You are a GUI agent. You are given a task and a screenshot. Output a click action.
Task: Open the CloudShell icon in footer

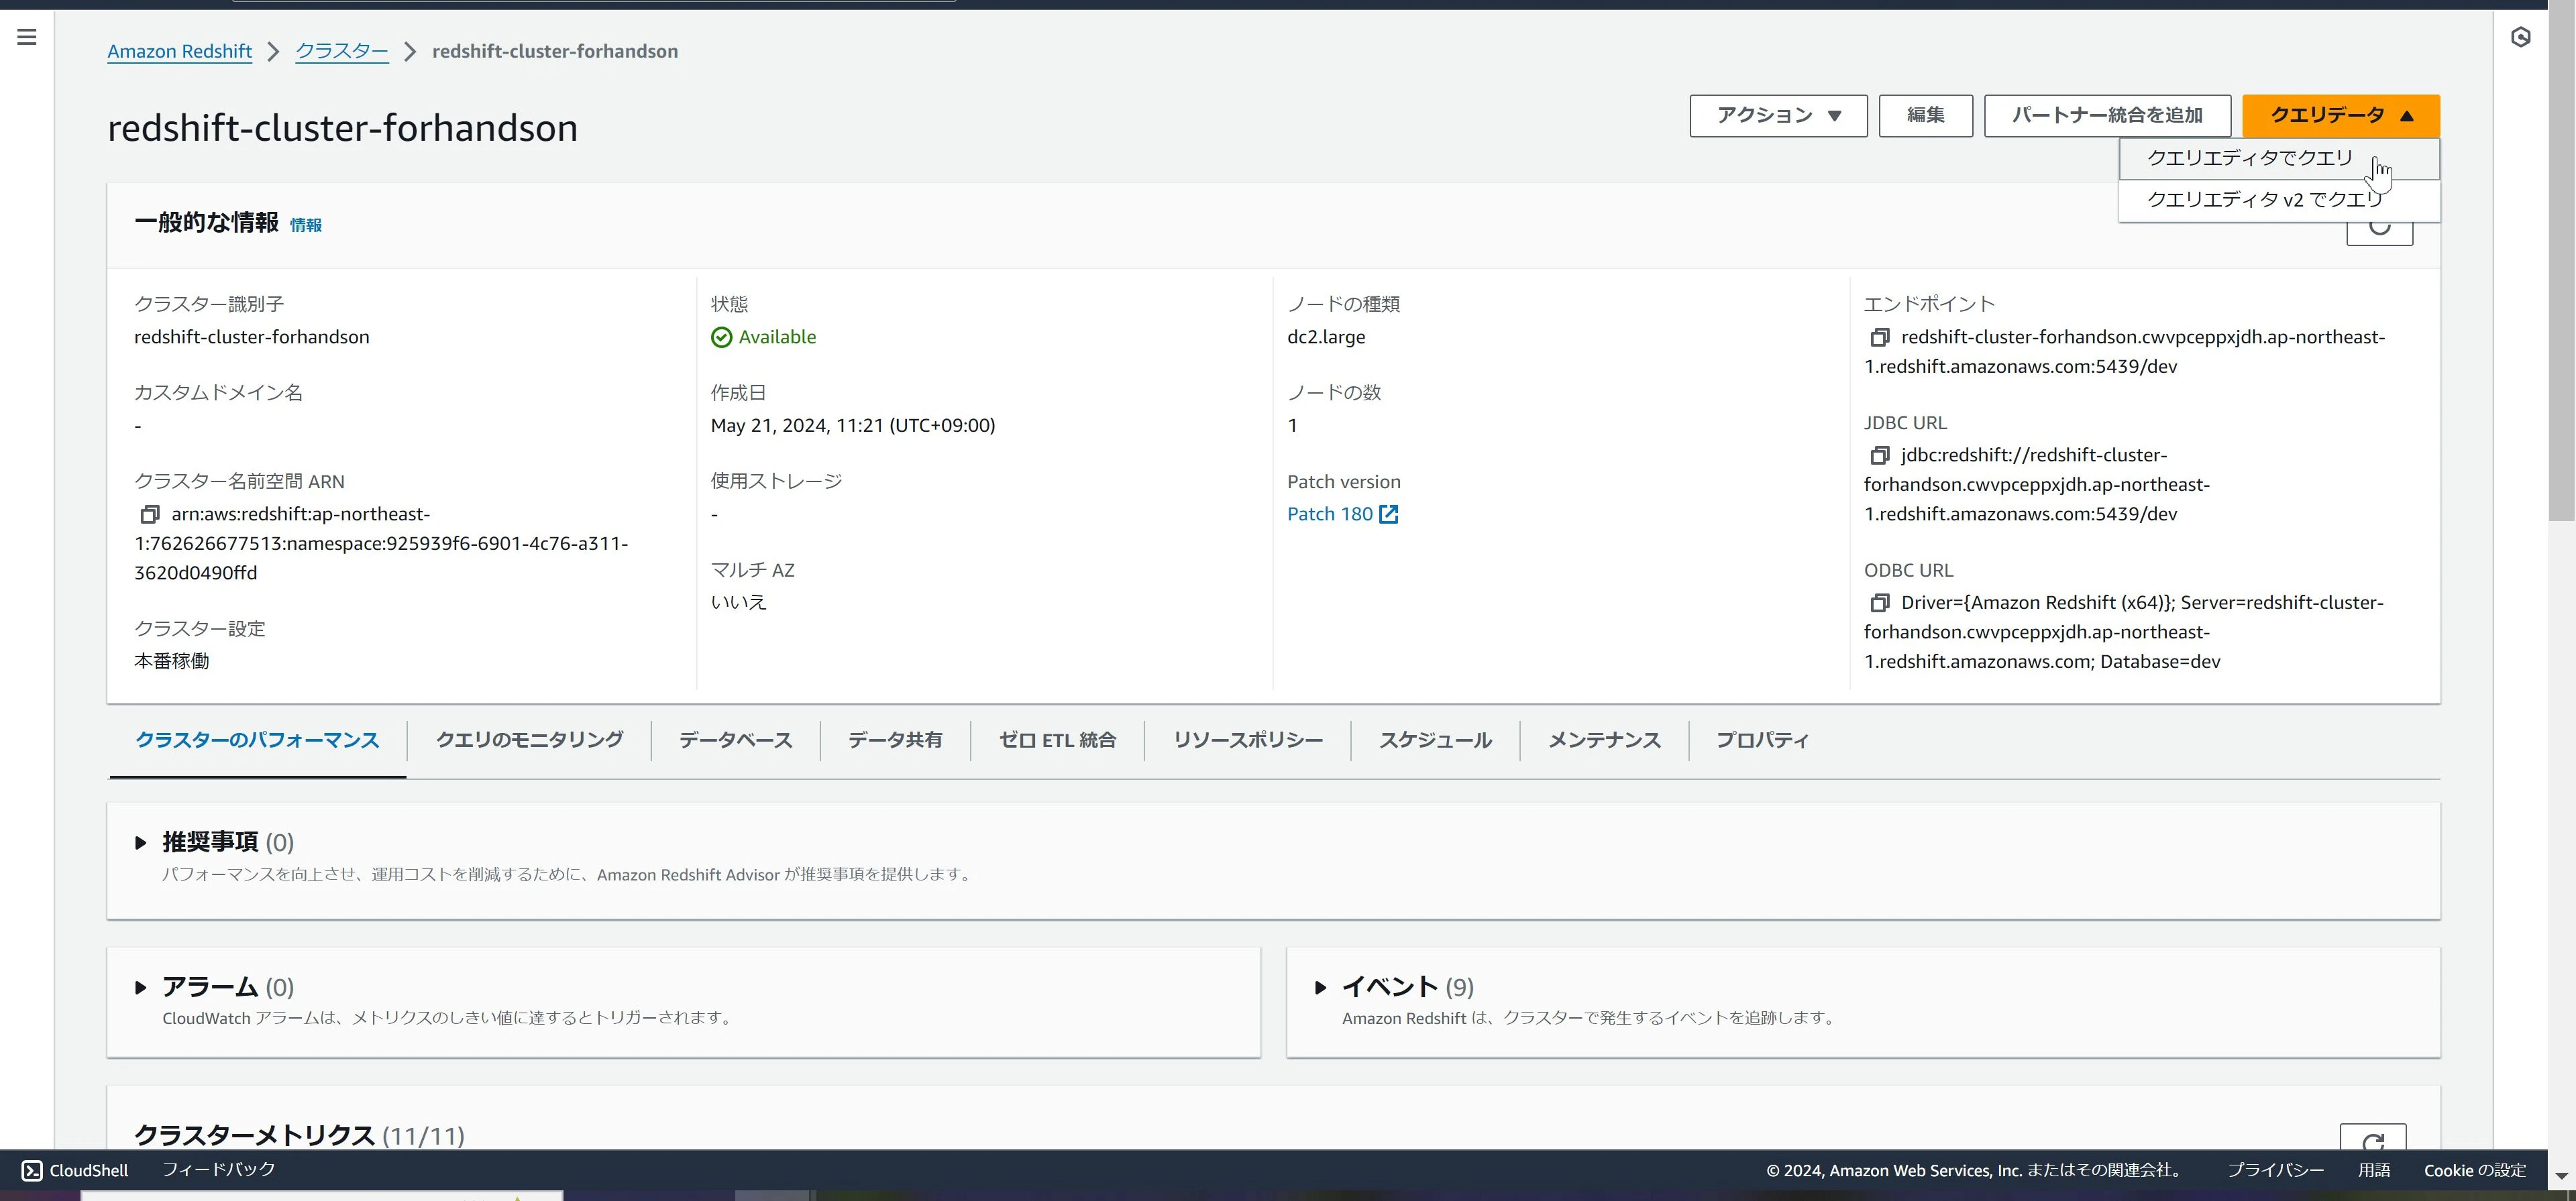coord(32,1170)
